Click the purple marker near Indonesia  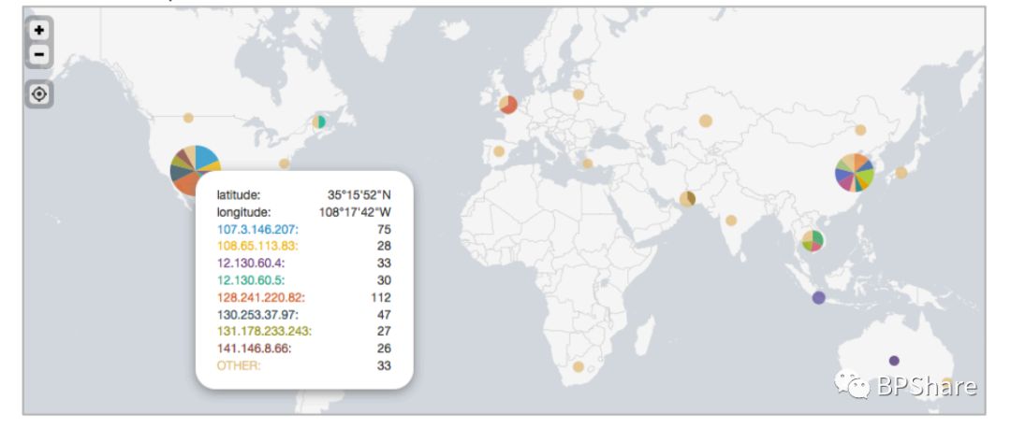(x=818, y=297)
